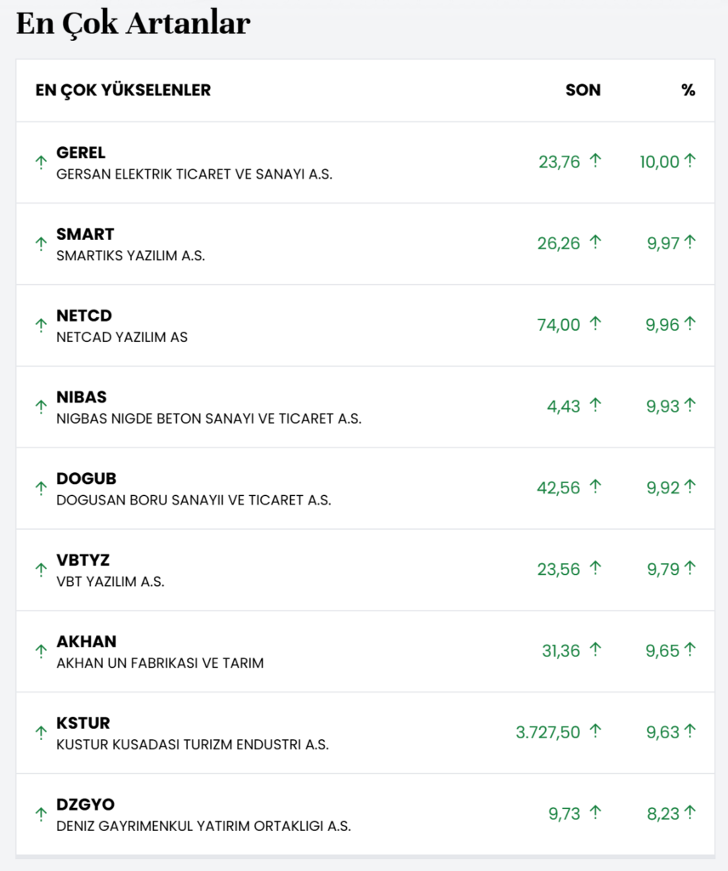Click the KSTUR price 3.727,50
Screen dimensions: 728x871
pyautogui.click(x=548, y=732)
